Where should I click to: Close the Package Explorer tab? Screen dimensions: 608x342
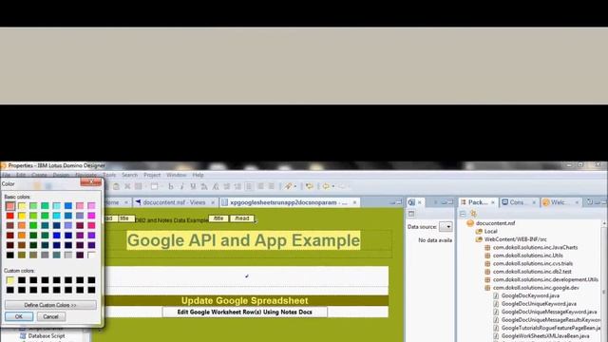pyautogui.click(x=493, y=202)
